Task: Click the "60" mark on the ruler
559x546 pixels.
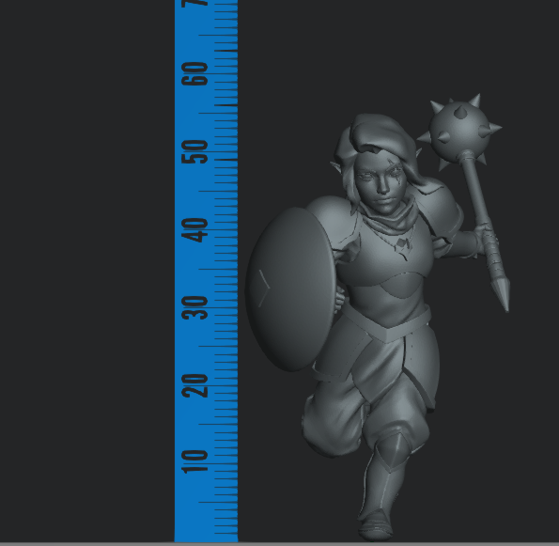Action: tap(194, 74)
